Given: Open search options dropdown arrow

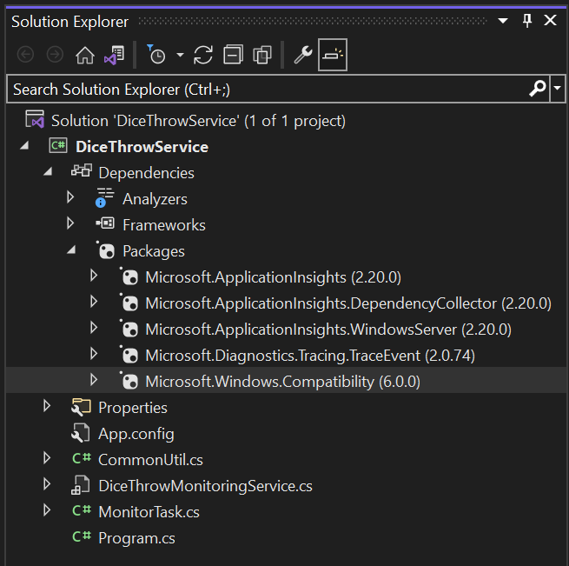Looking at the screenshot, I should coord(558,89).
